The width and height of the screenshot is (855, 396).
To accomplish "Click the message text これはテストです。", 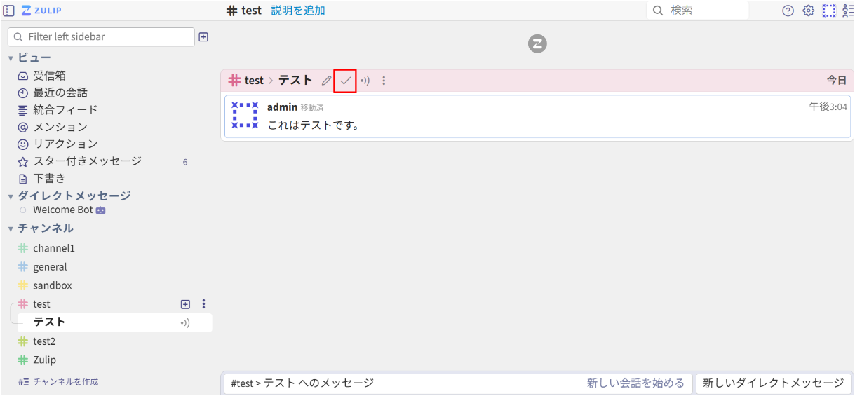I will point(314,125).
